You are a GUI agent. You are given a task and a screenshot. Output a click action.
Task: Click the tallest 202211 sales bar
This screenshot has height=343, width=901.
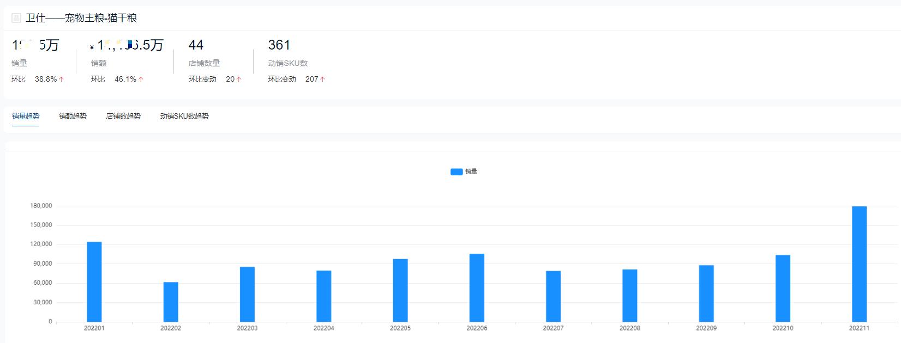click(860, 264)
